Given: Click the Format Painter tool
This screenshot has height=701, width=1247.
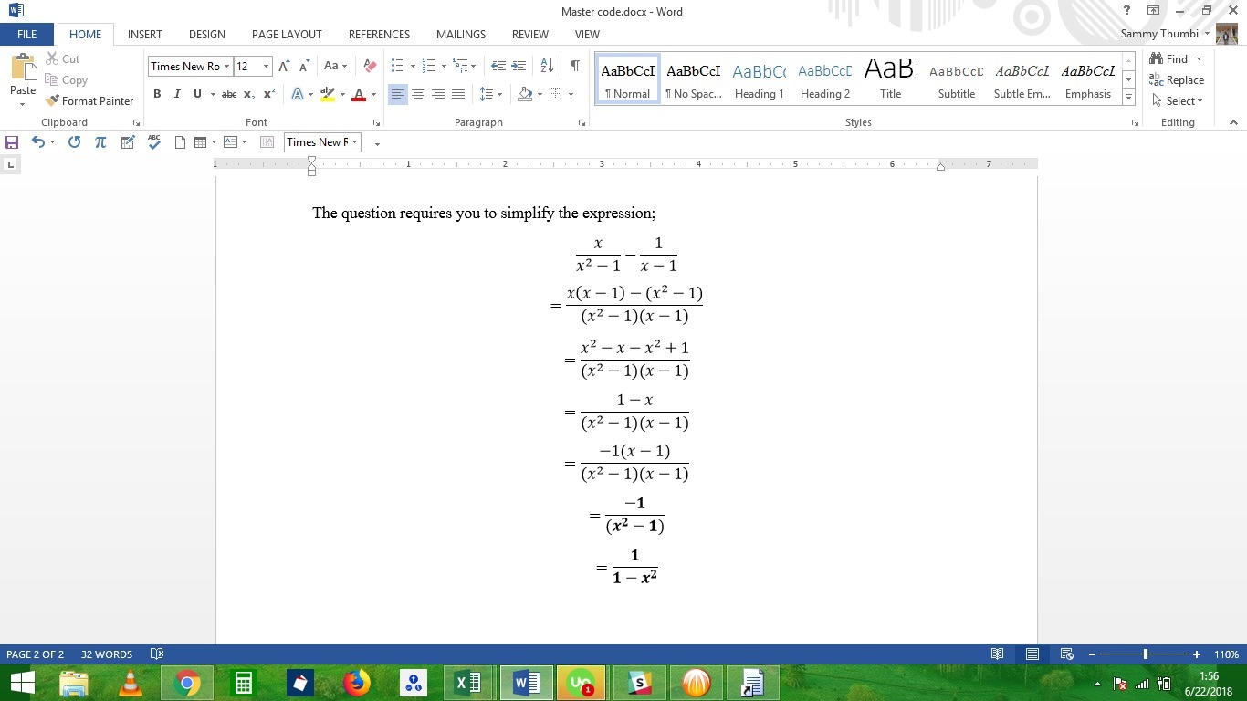Looking at the screenshot, I should (89, 101).
